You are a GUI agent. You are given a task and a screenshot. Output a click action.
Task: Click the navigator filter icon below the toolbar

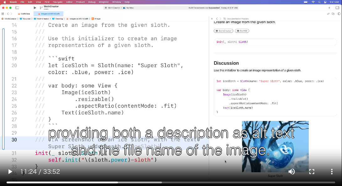(2, 14)
